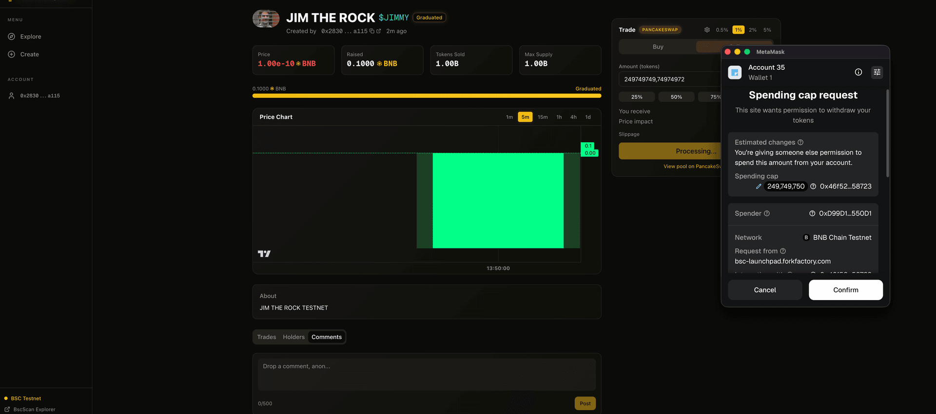
Task: Click help icon next to Spender label
Action: 767,213
